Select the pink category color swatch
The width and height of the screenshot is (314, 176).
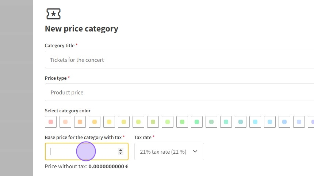click(51, 122)
